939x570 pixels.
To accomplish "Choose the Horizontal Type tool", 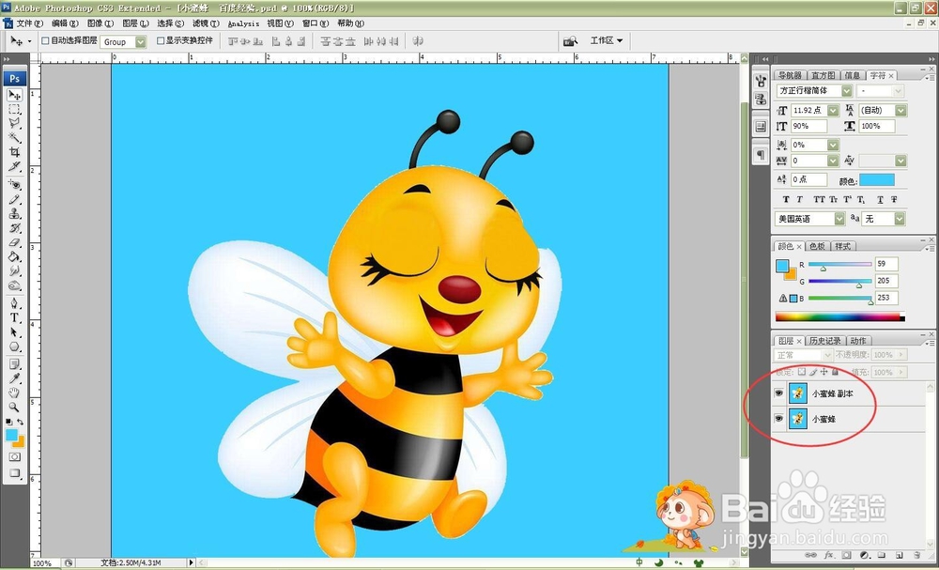I will [14, 318].
